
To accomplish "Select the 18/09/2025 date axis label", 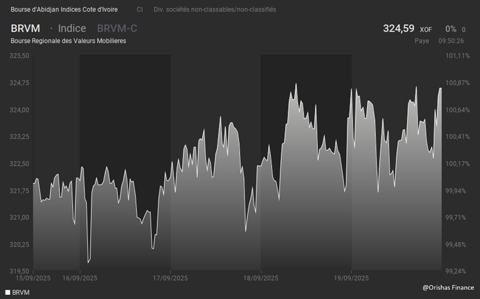I will click(261, 278).
